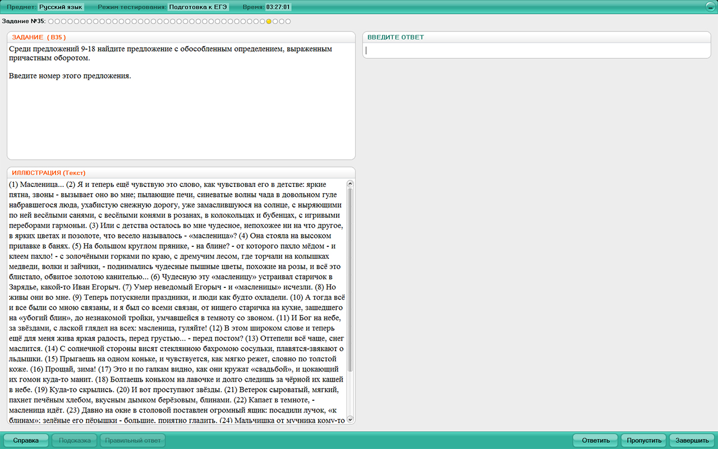Click the timer showing 03:27:01
Screen dimensions: 718x449
278,7
